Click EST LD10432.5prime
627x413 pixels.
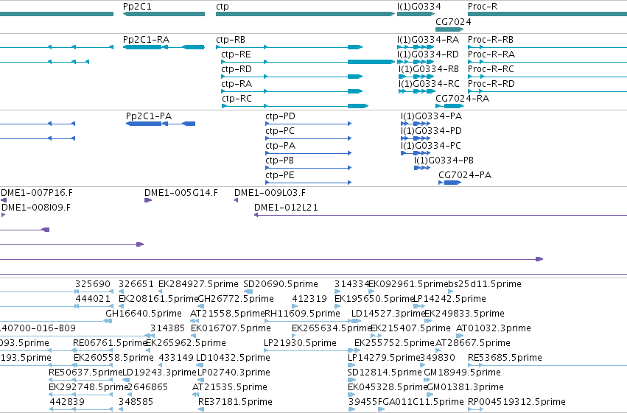click(233, 358)
